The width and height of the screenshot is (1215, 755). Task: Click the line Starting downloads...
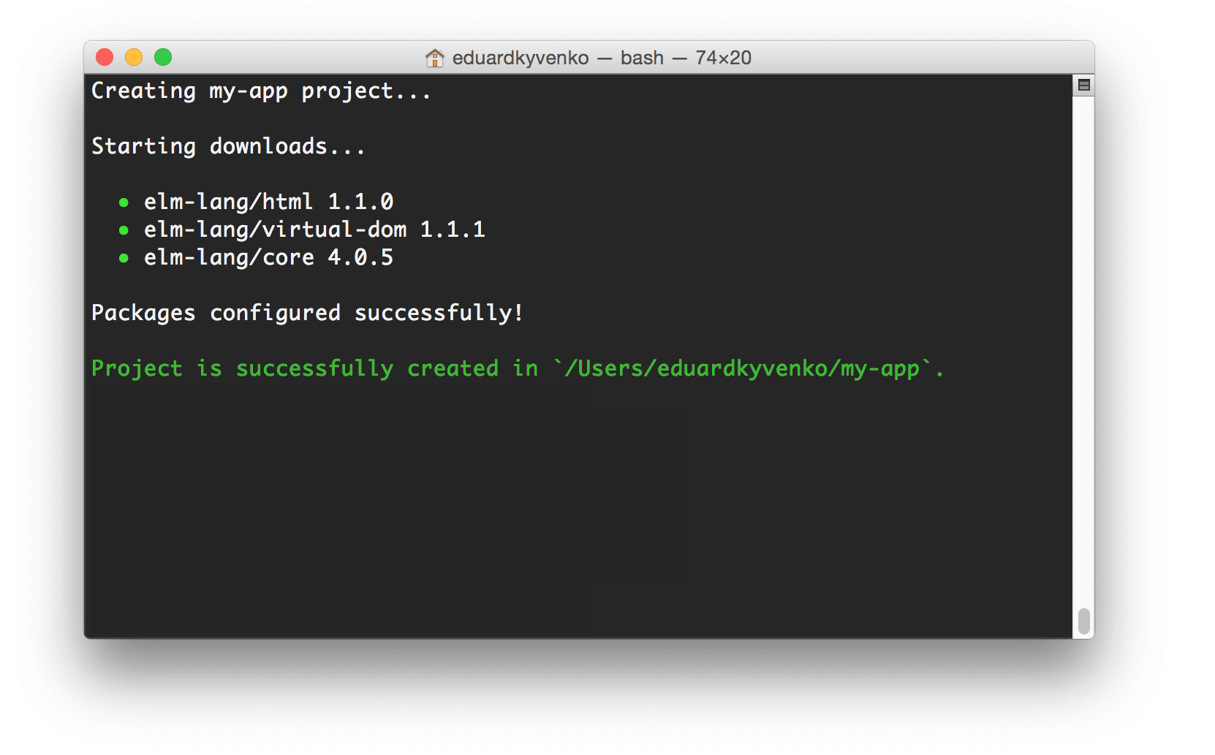[228, 146]
